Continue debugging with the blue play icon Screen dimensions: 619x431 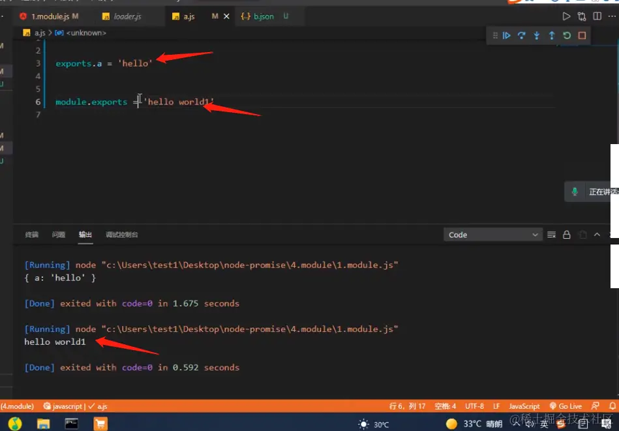coord(507,35)
